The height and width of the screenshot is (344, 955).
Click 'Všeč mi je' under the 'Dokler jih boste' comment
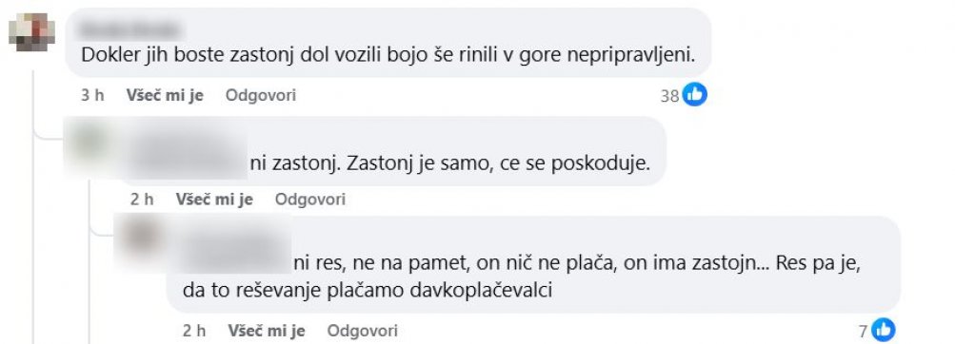pos(165,95)
